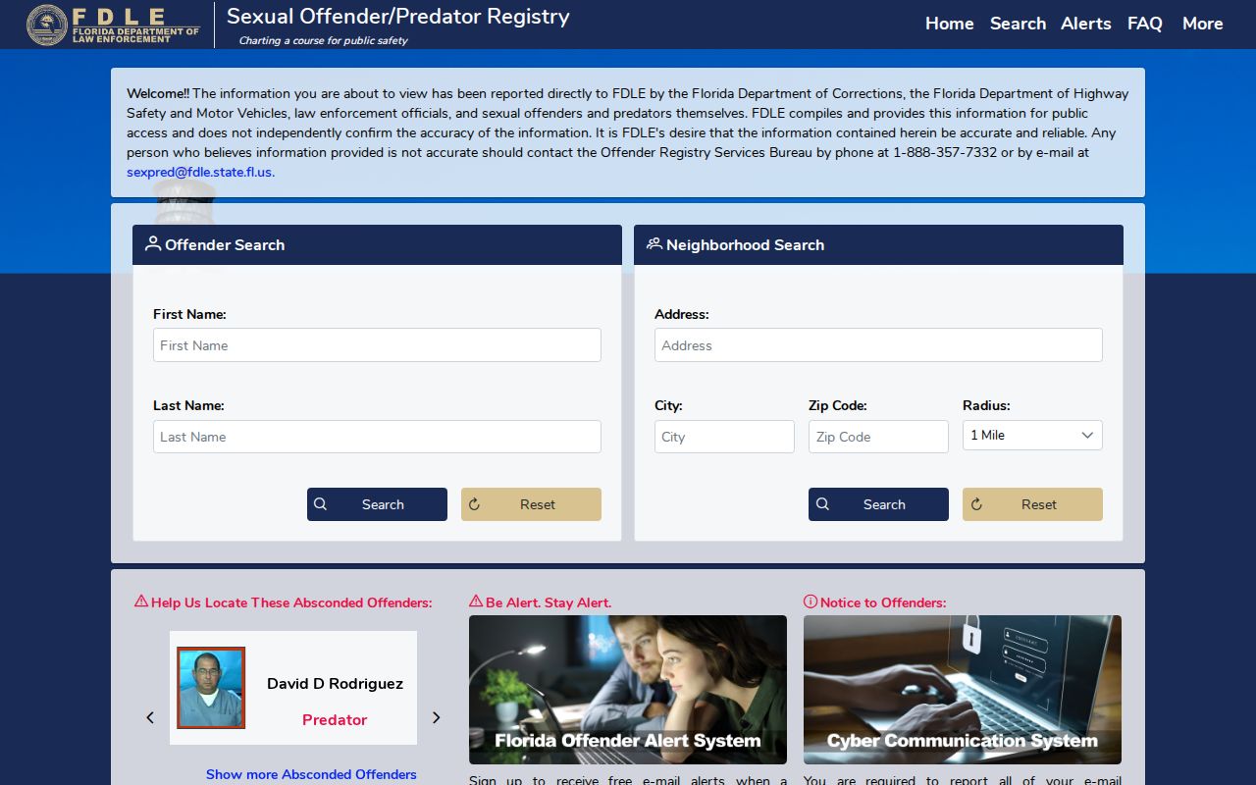The image size is (1256, 785).
Task: Focus the City input field
Action: tap(724, 437)
